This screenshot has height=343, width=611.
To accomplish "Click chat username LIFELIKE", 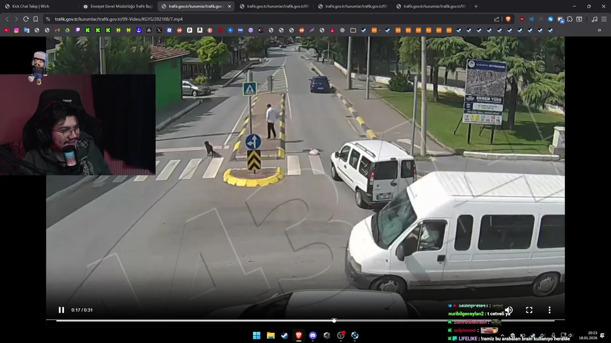I will click(469, 339).
